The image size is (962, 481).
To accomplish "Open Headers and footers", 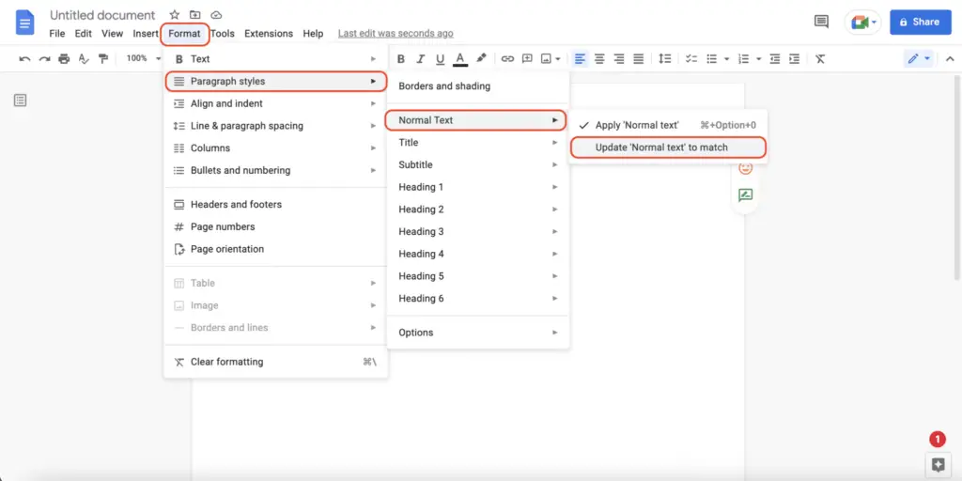I will pyautogui.click(x=275, y=204).
